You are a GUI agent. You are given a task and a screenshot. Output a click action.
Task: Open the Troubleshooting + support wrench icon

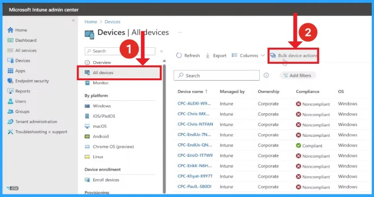coord(10,132)
